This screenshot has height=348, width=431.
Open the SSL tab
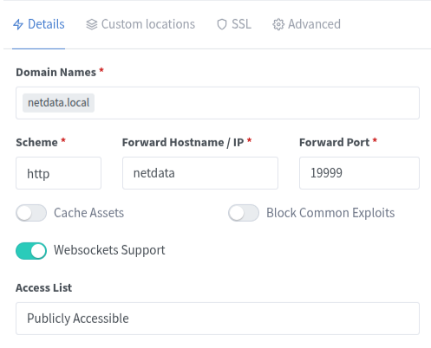[234, 24]
